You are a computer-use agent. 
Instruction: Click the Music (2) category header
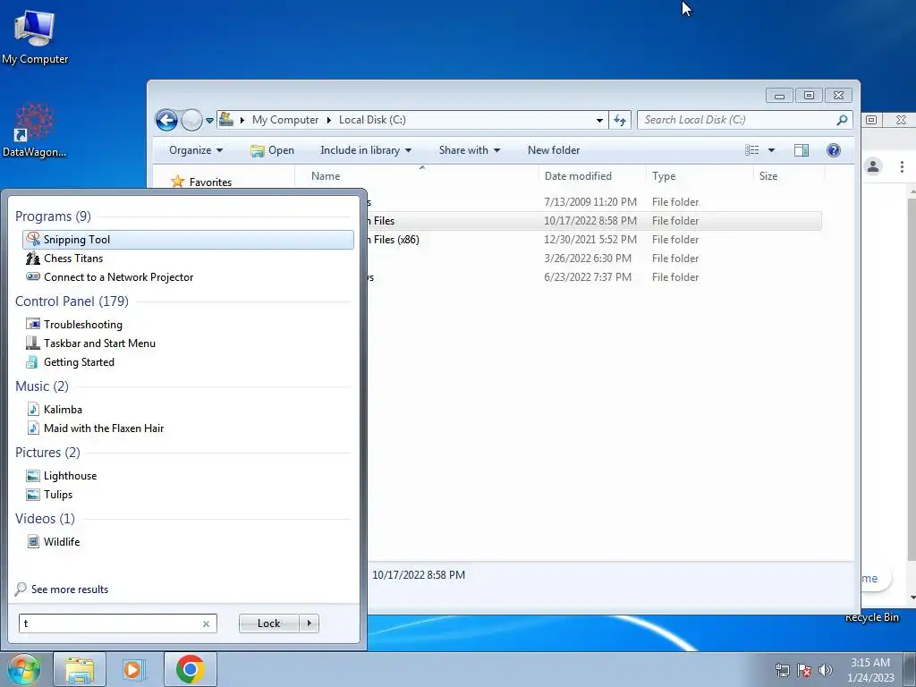42,386
